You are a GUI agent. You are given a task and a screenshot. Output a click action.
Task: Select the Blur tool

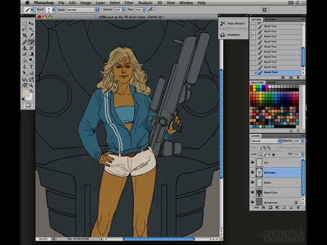tap(25, 60)
